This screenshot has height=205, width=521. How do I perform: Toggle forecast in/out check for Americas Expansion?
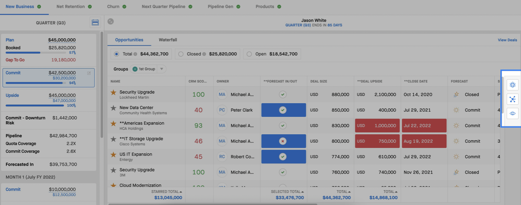pyautogui.click(x=283, y=126)
